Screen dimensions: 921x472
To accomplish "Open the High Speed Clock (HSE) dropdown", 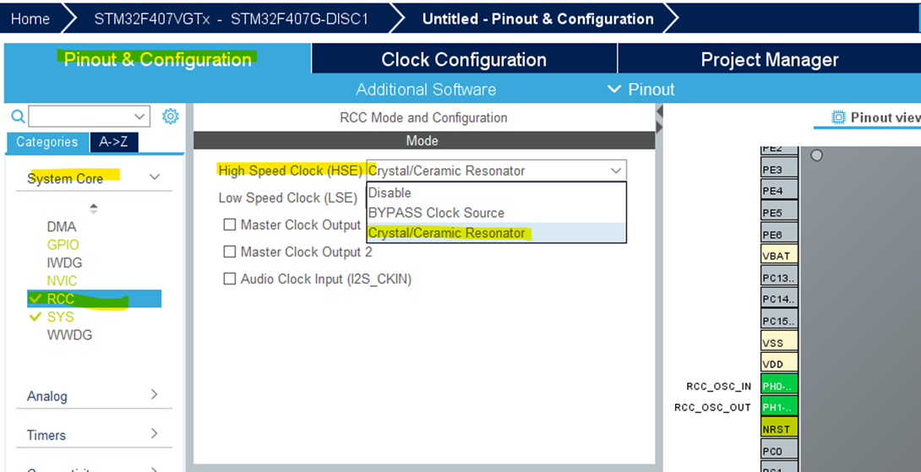I will [x=496, y=171].
